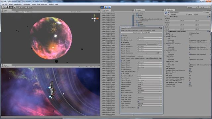The width and height of the screenshot is (212, 119).
Task: Open the GameObject menu
Action: (x=18, y=4)
